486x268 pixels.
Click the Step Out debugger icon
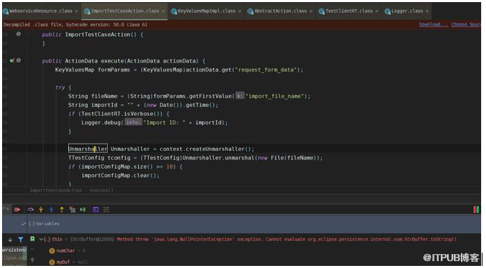[62, 210]
